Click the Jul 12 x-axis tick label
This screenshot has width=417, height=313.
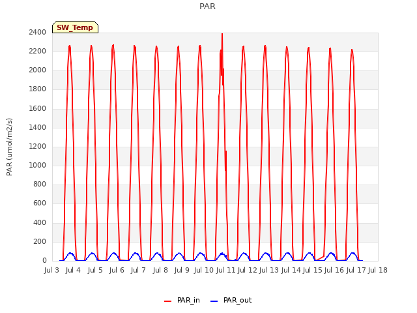pos(248,270)
